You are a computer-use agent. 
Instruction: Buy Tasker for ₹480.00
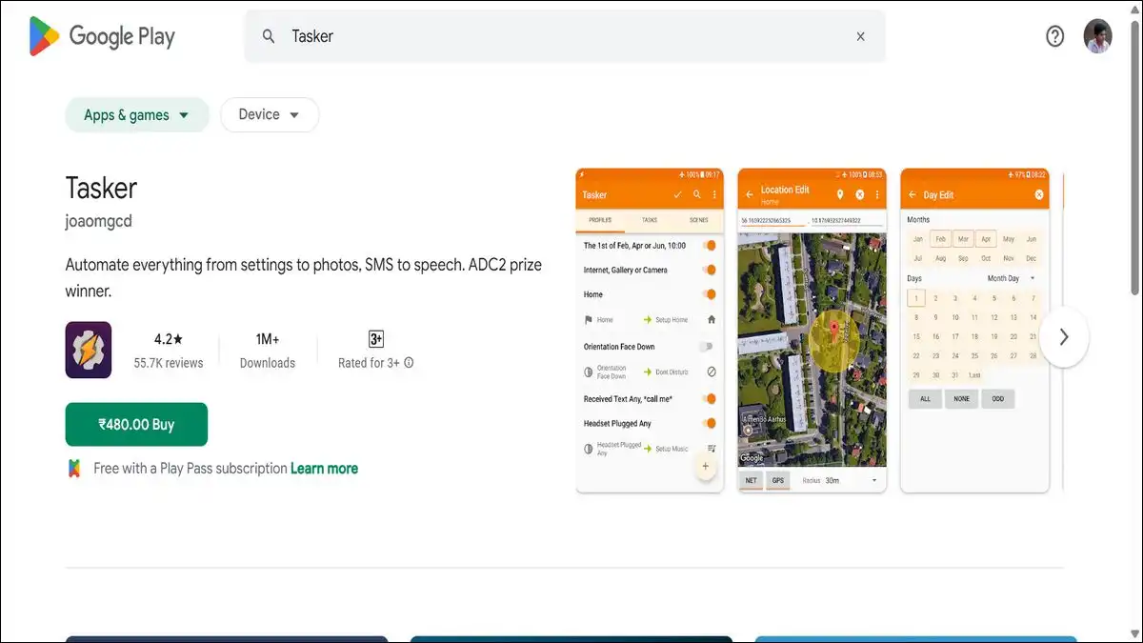tap(136, 424)
